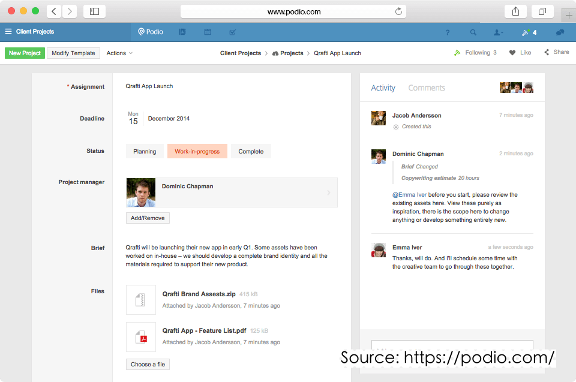576x382 pixels.
Task: Click Projects breadcrumb text
Action: pos(292,53)
